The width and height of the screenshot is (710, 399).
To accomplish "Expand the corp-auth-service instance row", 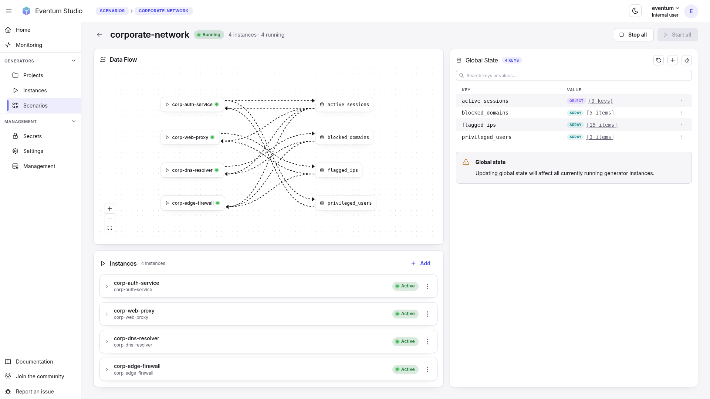I will click(x=107, y=286).
